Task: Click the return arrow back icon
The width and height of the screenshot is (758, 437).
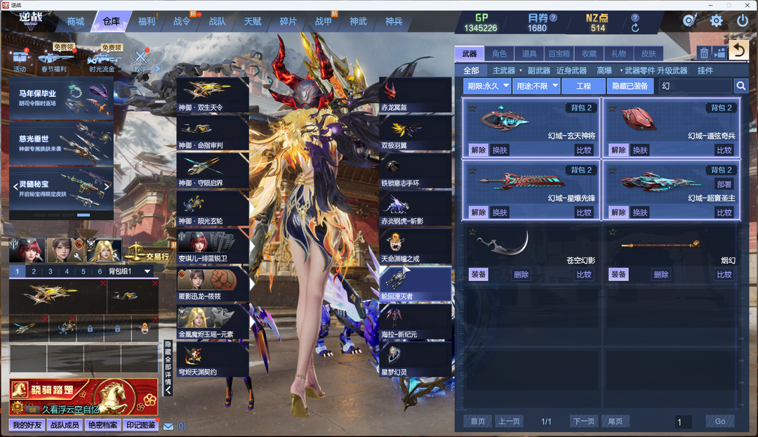Action: click(738, 50)
